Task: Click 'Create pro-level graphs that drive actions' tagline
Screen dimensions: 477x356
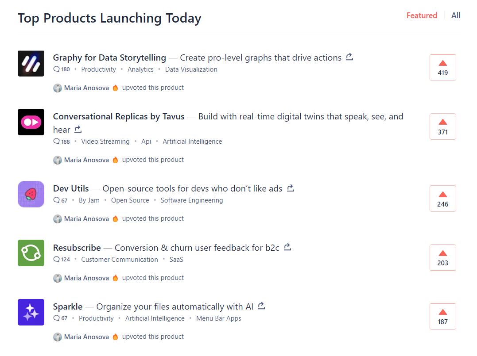Action: pos(261,57)
